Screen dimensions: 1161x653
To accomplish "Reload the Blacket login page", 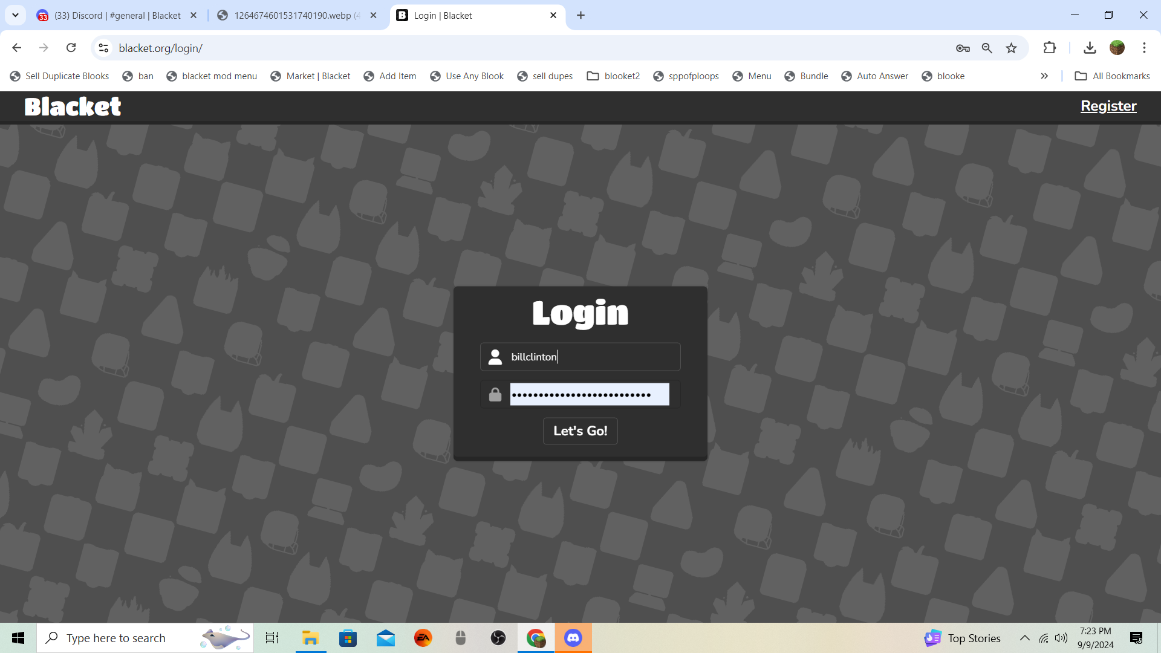I will pos(71,48).
